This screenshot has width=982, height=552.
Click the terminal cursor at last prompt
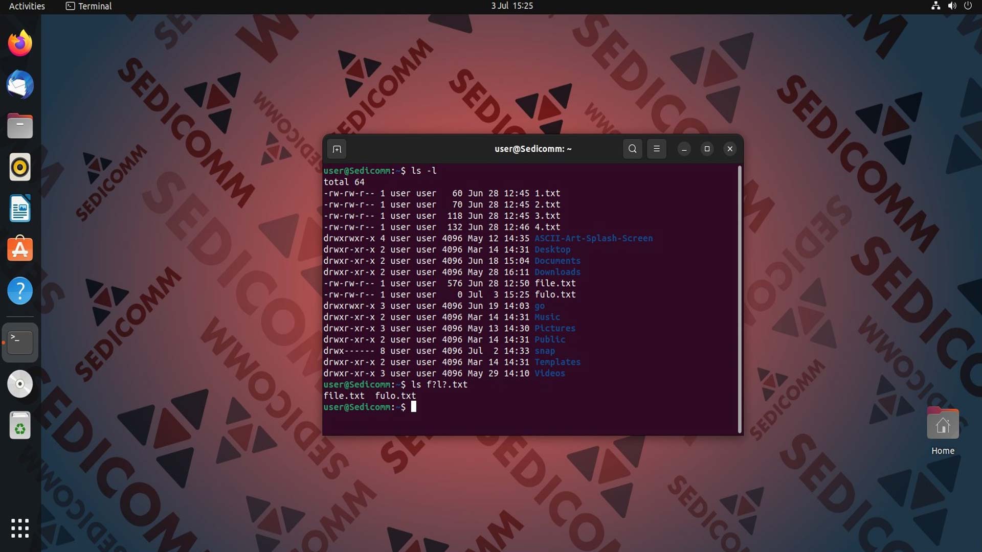pos(414,407)
